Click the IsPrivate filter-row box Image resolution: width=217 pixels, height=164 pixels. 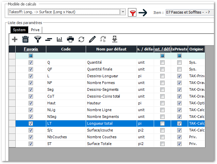[179, 56]
